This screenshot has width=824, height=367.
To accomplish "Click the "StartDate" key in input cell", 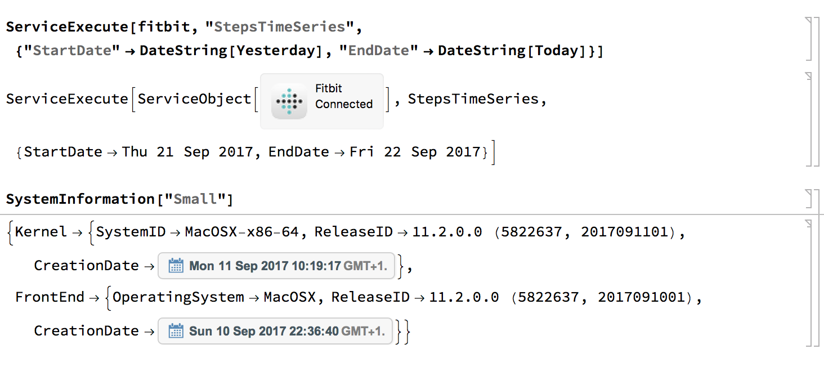I will 71,51.
